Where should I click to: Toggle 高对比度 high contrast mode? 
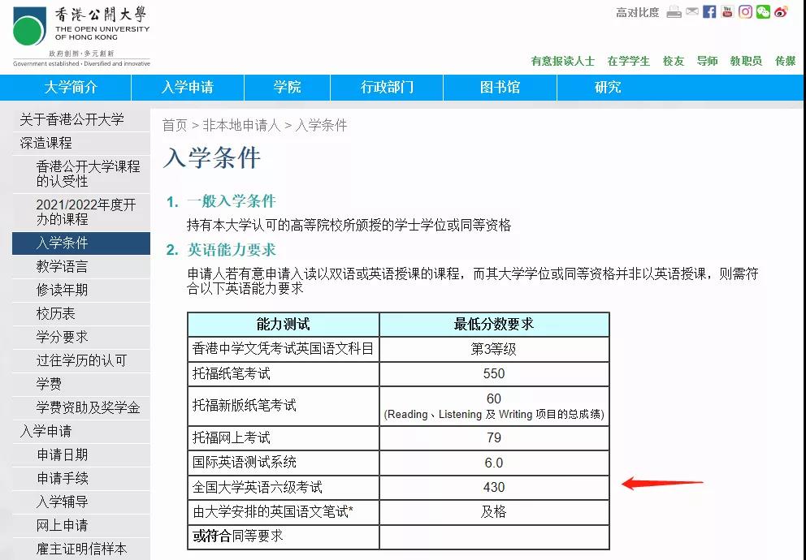coord(637,12)
